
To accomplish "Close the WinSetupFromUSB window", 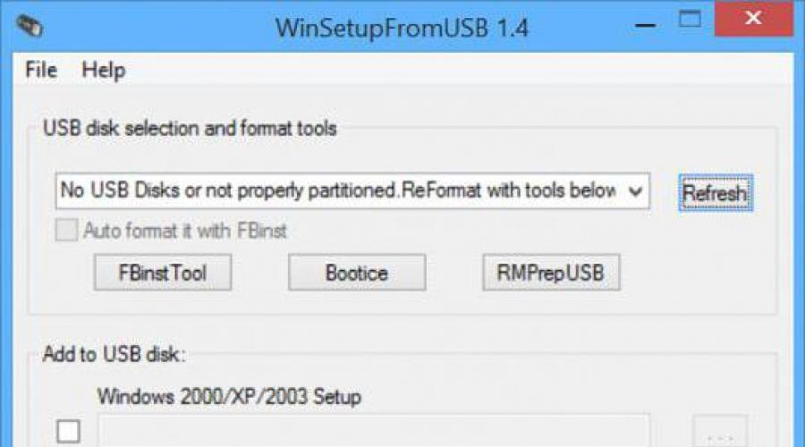I will (754, 19).
